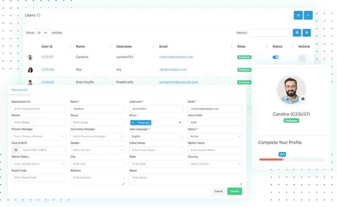The width and height of the screenshot is (337, 207).
Task: Click the camera icon on Candice's profile photo
Action: (304, 98)
